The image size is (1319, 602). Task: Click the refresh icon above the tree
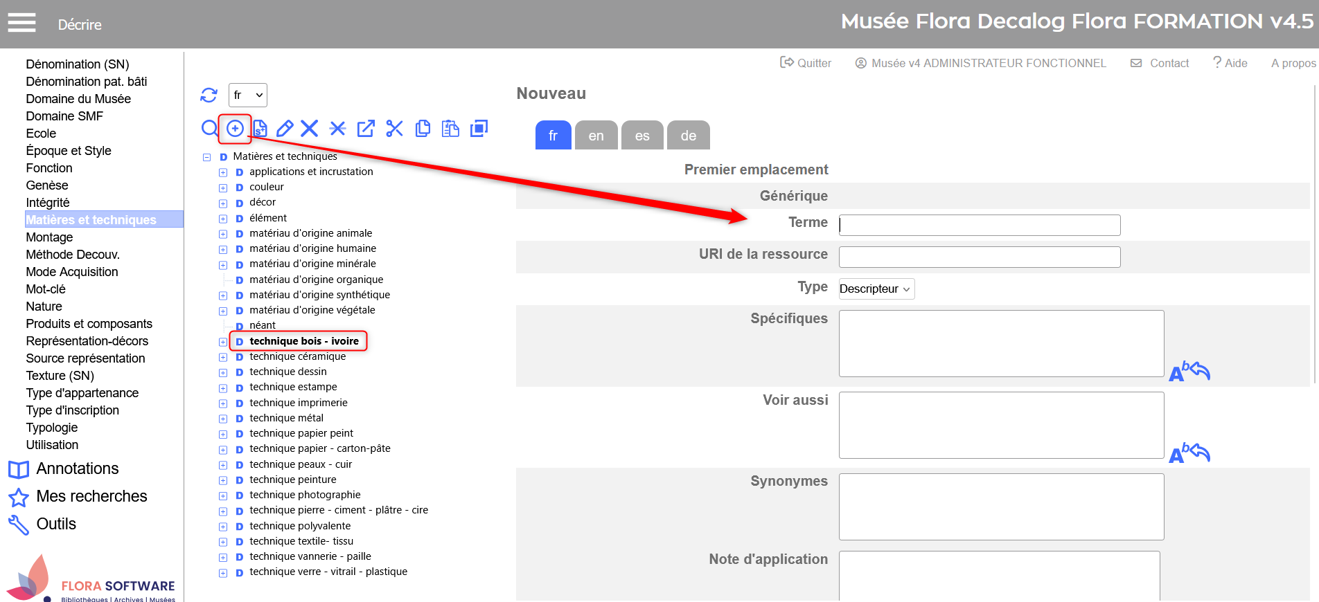point(209,95)
